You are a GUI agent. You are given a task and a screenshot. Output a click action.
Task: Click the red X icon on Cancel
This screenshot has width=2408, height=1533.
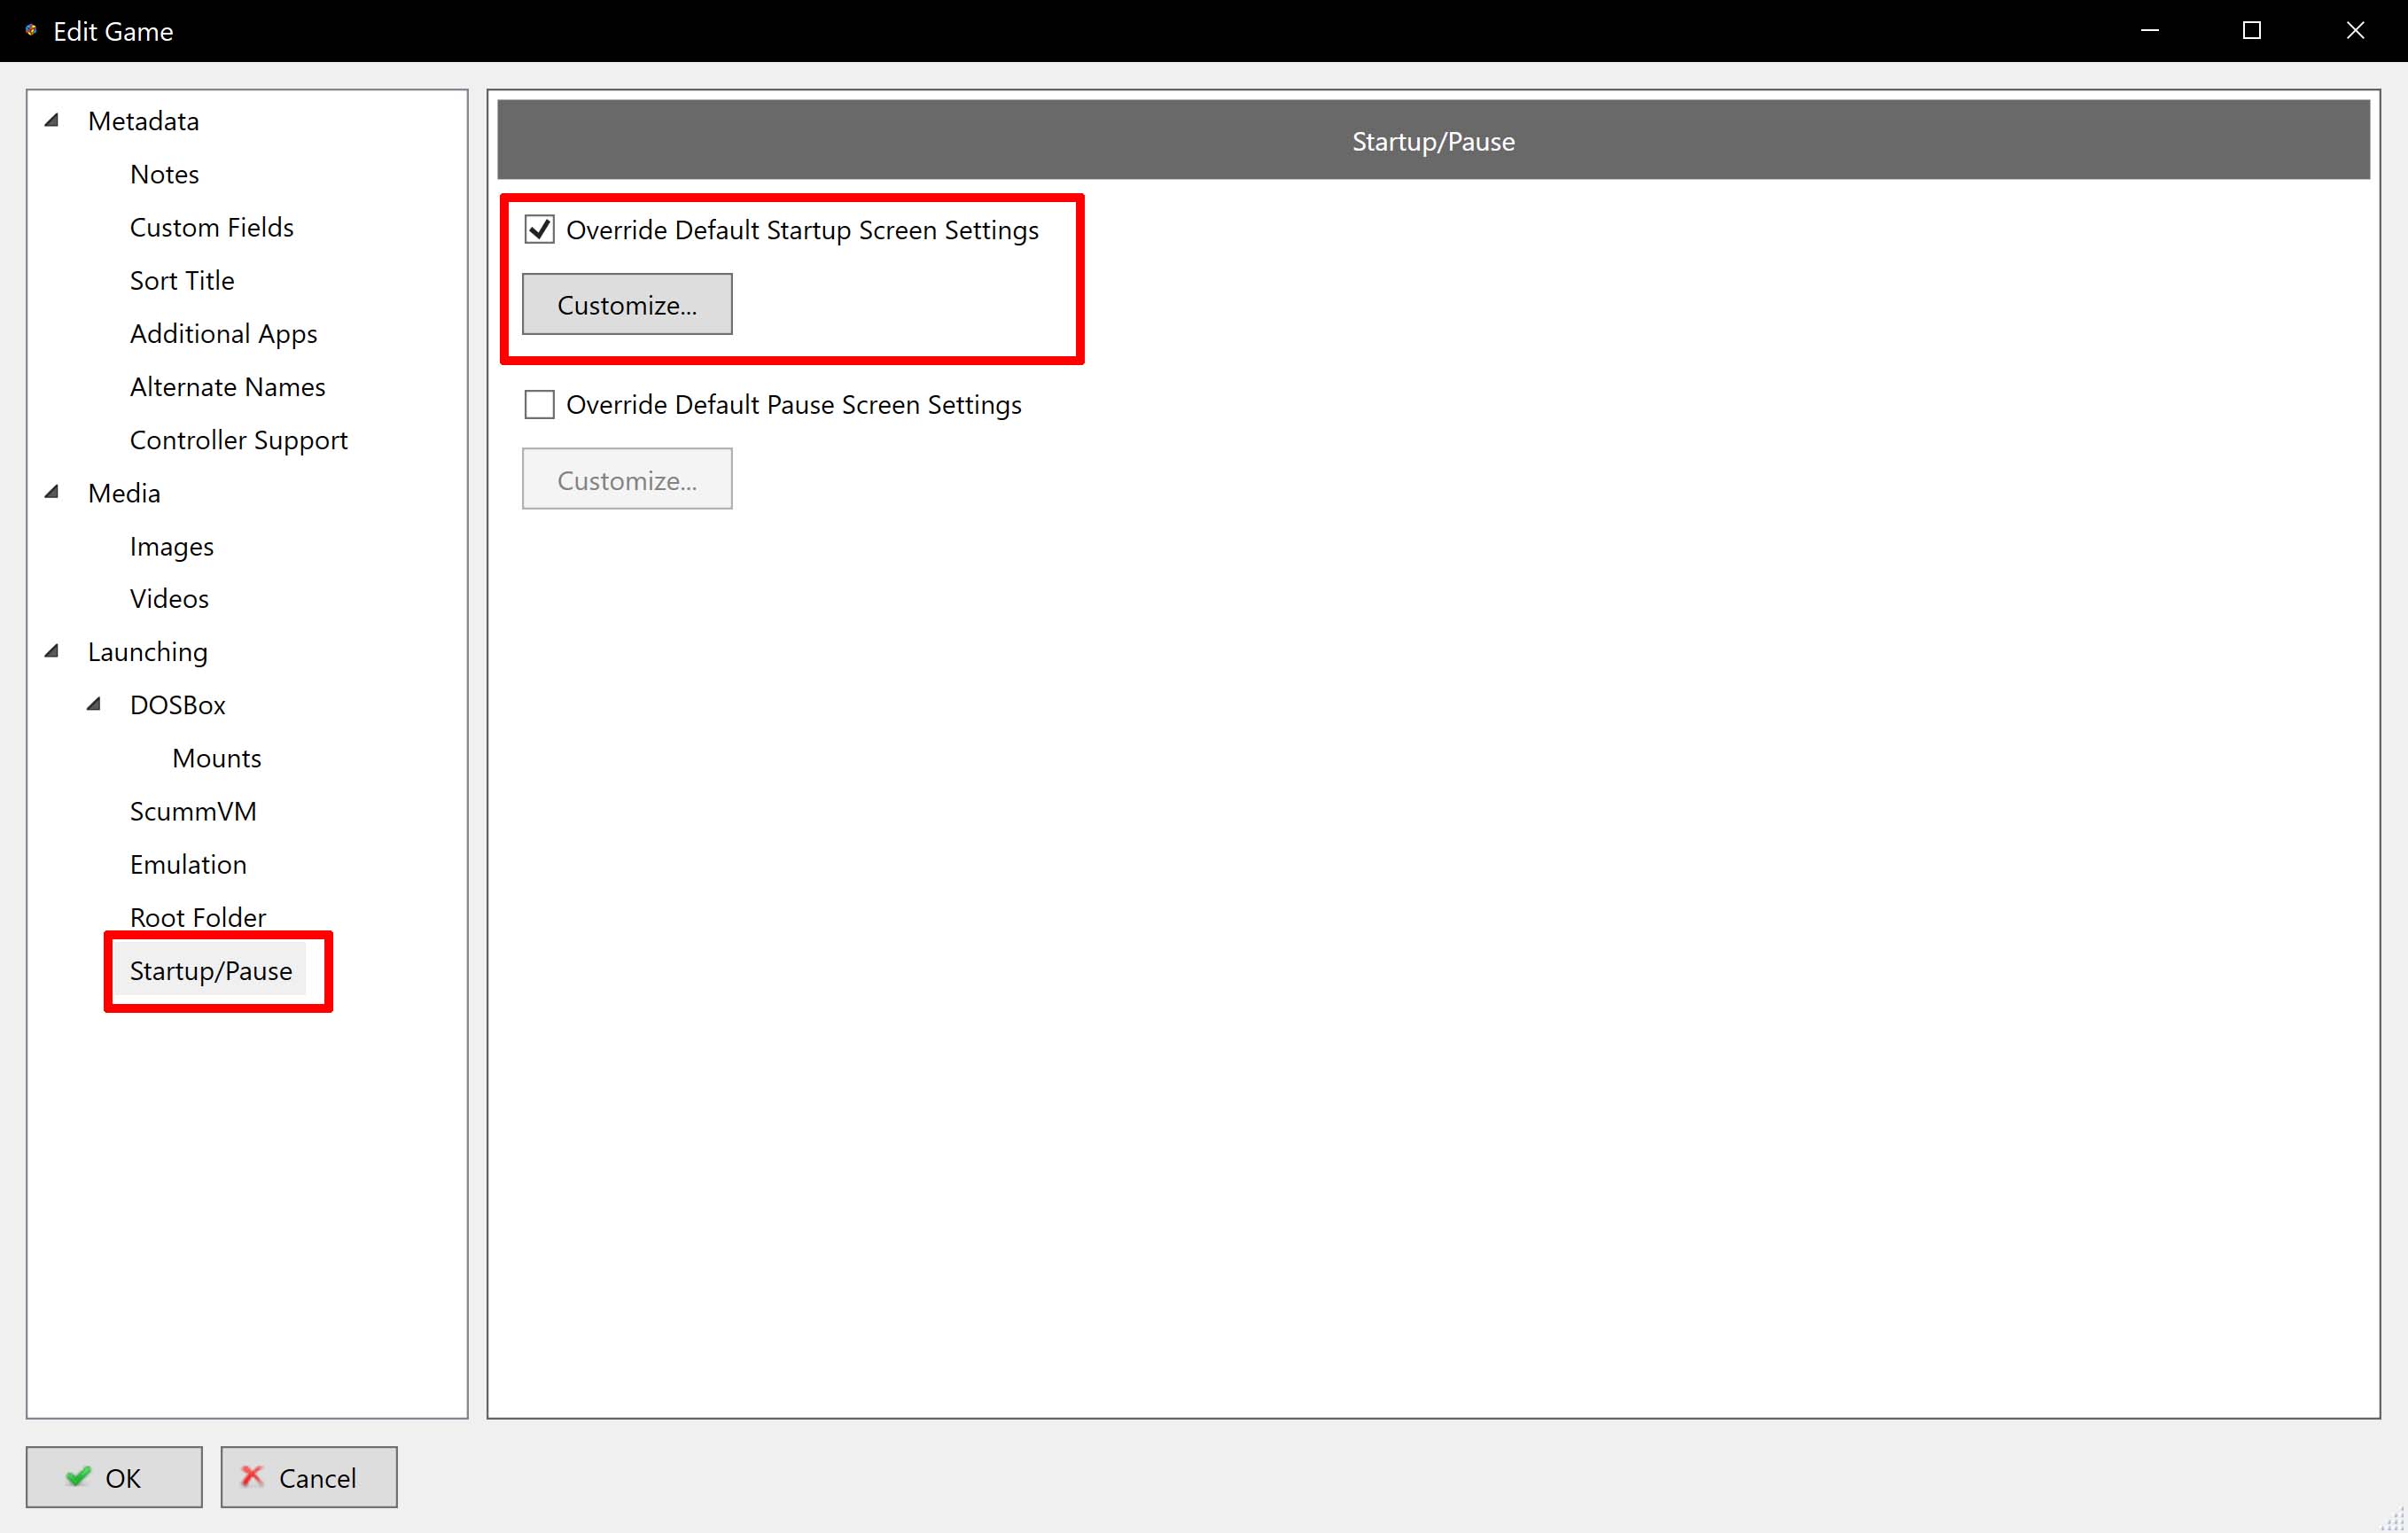pos(252,1476)
